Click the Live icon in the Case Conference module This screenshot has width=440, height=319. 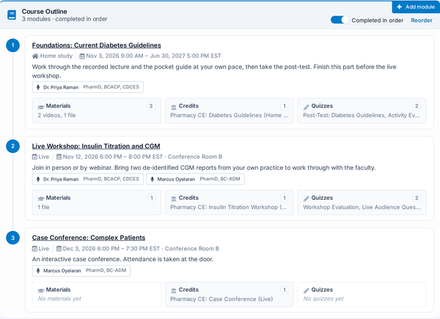click(x=34, y=249)
